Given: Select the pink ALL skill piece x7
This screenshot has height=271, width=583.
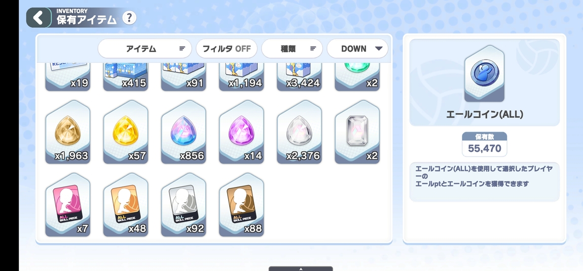Looking at the screenshot, I should pyautogui.click(x=67, y=205).
